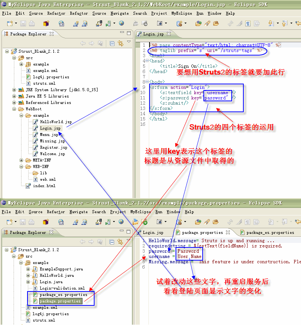This screenshot has height=325, width=301.
Task: Open the Window menu in package.properties window
Action: pyautogui.click(x=173, y=212)
